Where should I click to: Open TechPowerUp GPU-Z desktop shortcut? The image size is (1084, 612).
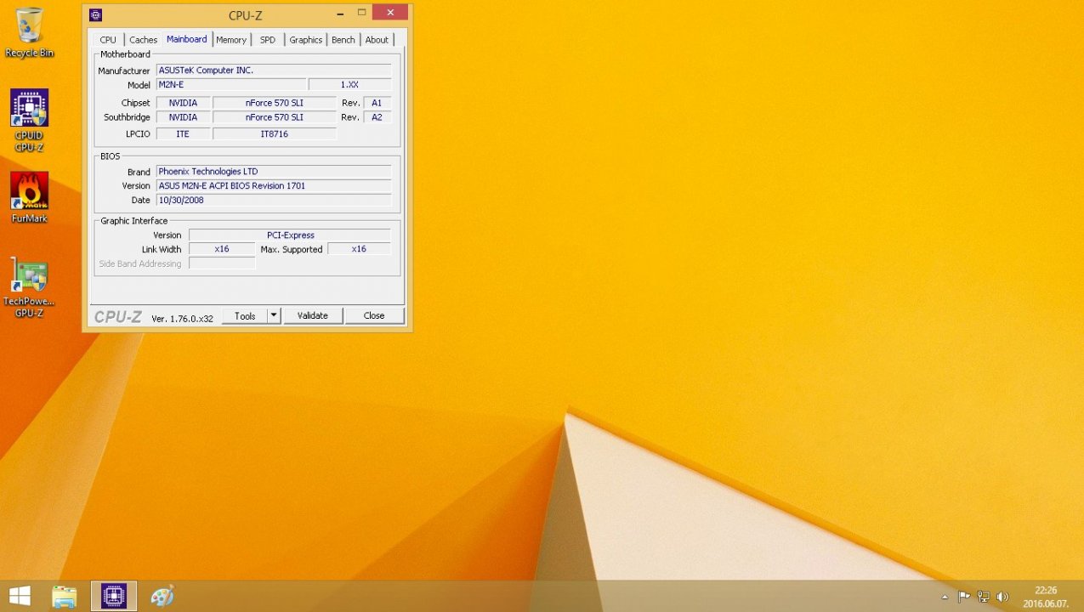29,287
